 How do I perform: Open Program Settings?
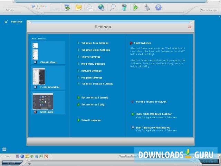(x=92, y=77)
